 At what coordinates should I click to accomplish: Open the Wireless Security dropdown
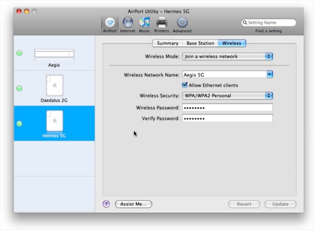227,96
